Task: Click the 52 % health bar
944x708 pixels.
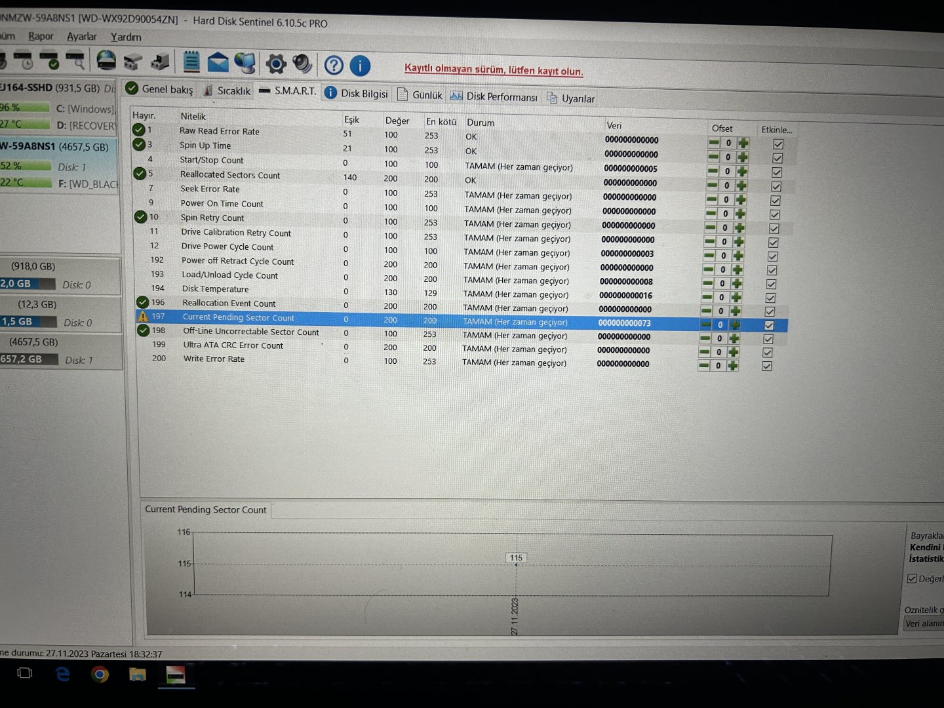Action: tap(26, 166)
